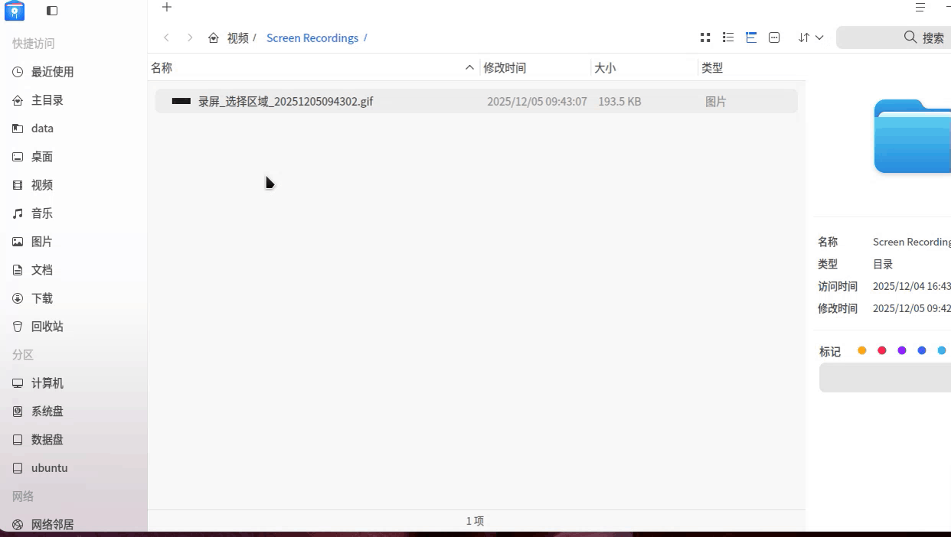
Task: Apply the orange tag color
Action: [862, 350]
